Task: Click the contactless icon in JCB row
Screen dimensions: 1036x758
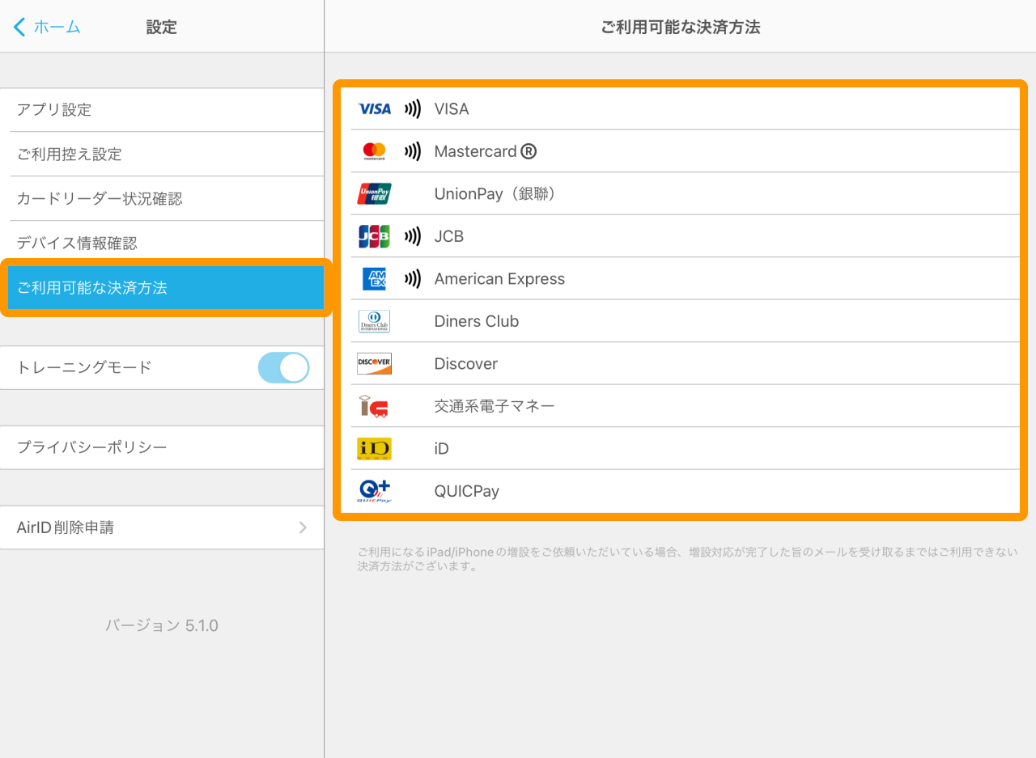Action: tap(413, 236)
